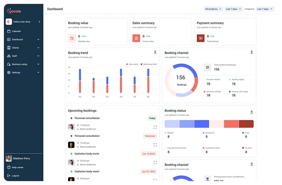Open the Settings gear icon
The image size is (282, 185).
click(x=9, y=72)
